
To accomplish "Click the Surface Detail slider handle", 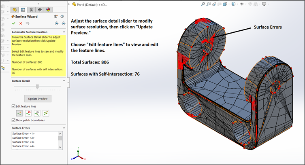I will (x=37, y=86).
